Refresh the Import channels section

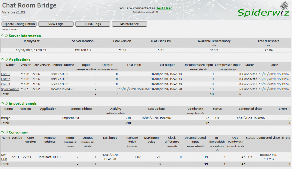pos(6,103)
